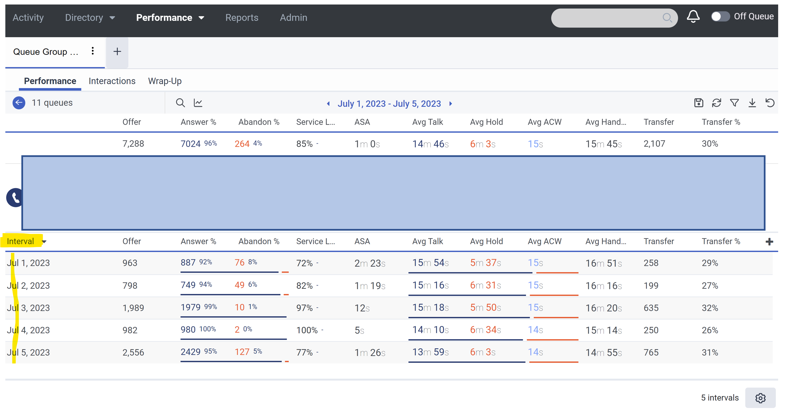Click the notification bell icon
The image size is (788, 416).
tap(693, 17)
